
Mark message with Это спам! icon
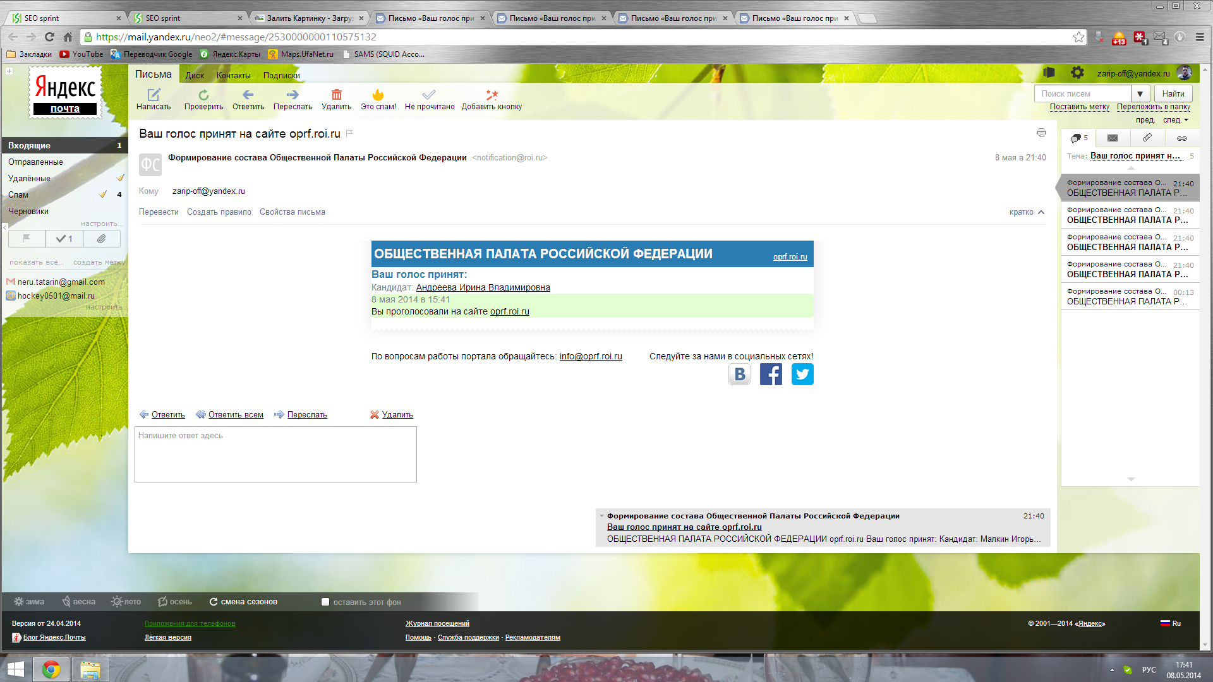378,95
